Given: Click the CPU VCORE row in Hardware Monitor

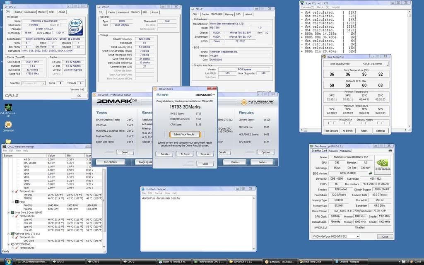Looking at the screenshot, I should point(53,163).
